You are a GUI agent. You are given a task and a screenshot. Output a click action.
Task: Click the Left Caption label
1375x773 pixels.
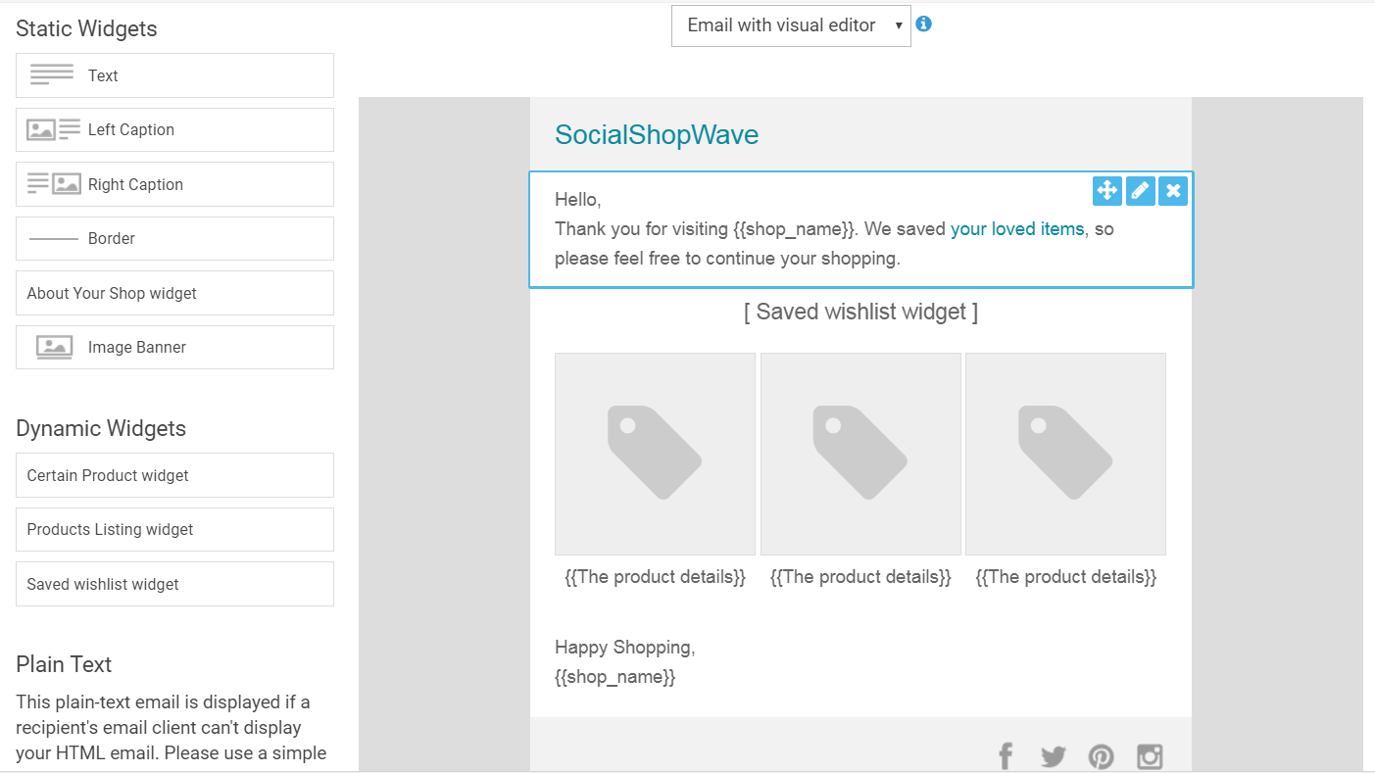click(131, 129)
